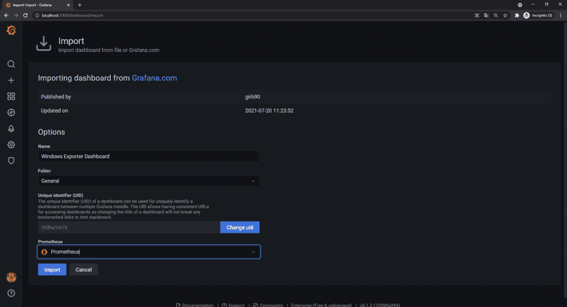Viewport: 567px width, 307px height.
Task: Click the browser back arrow
Action: pyautogui.click(x=6, y=15)
